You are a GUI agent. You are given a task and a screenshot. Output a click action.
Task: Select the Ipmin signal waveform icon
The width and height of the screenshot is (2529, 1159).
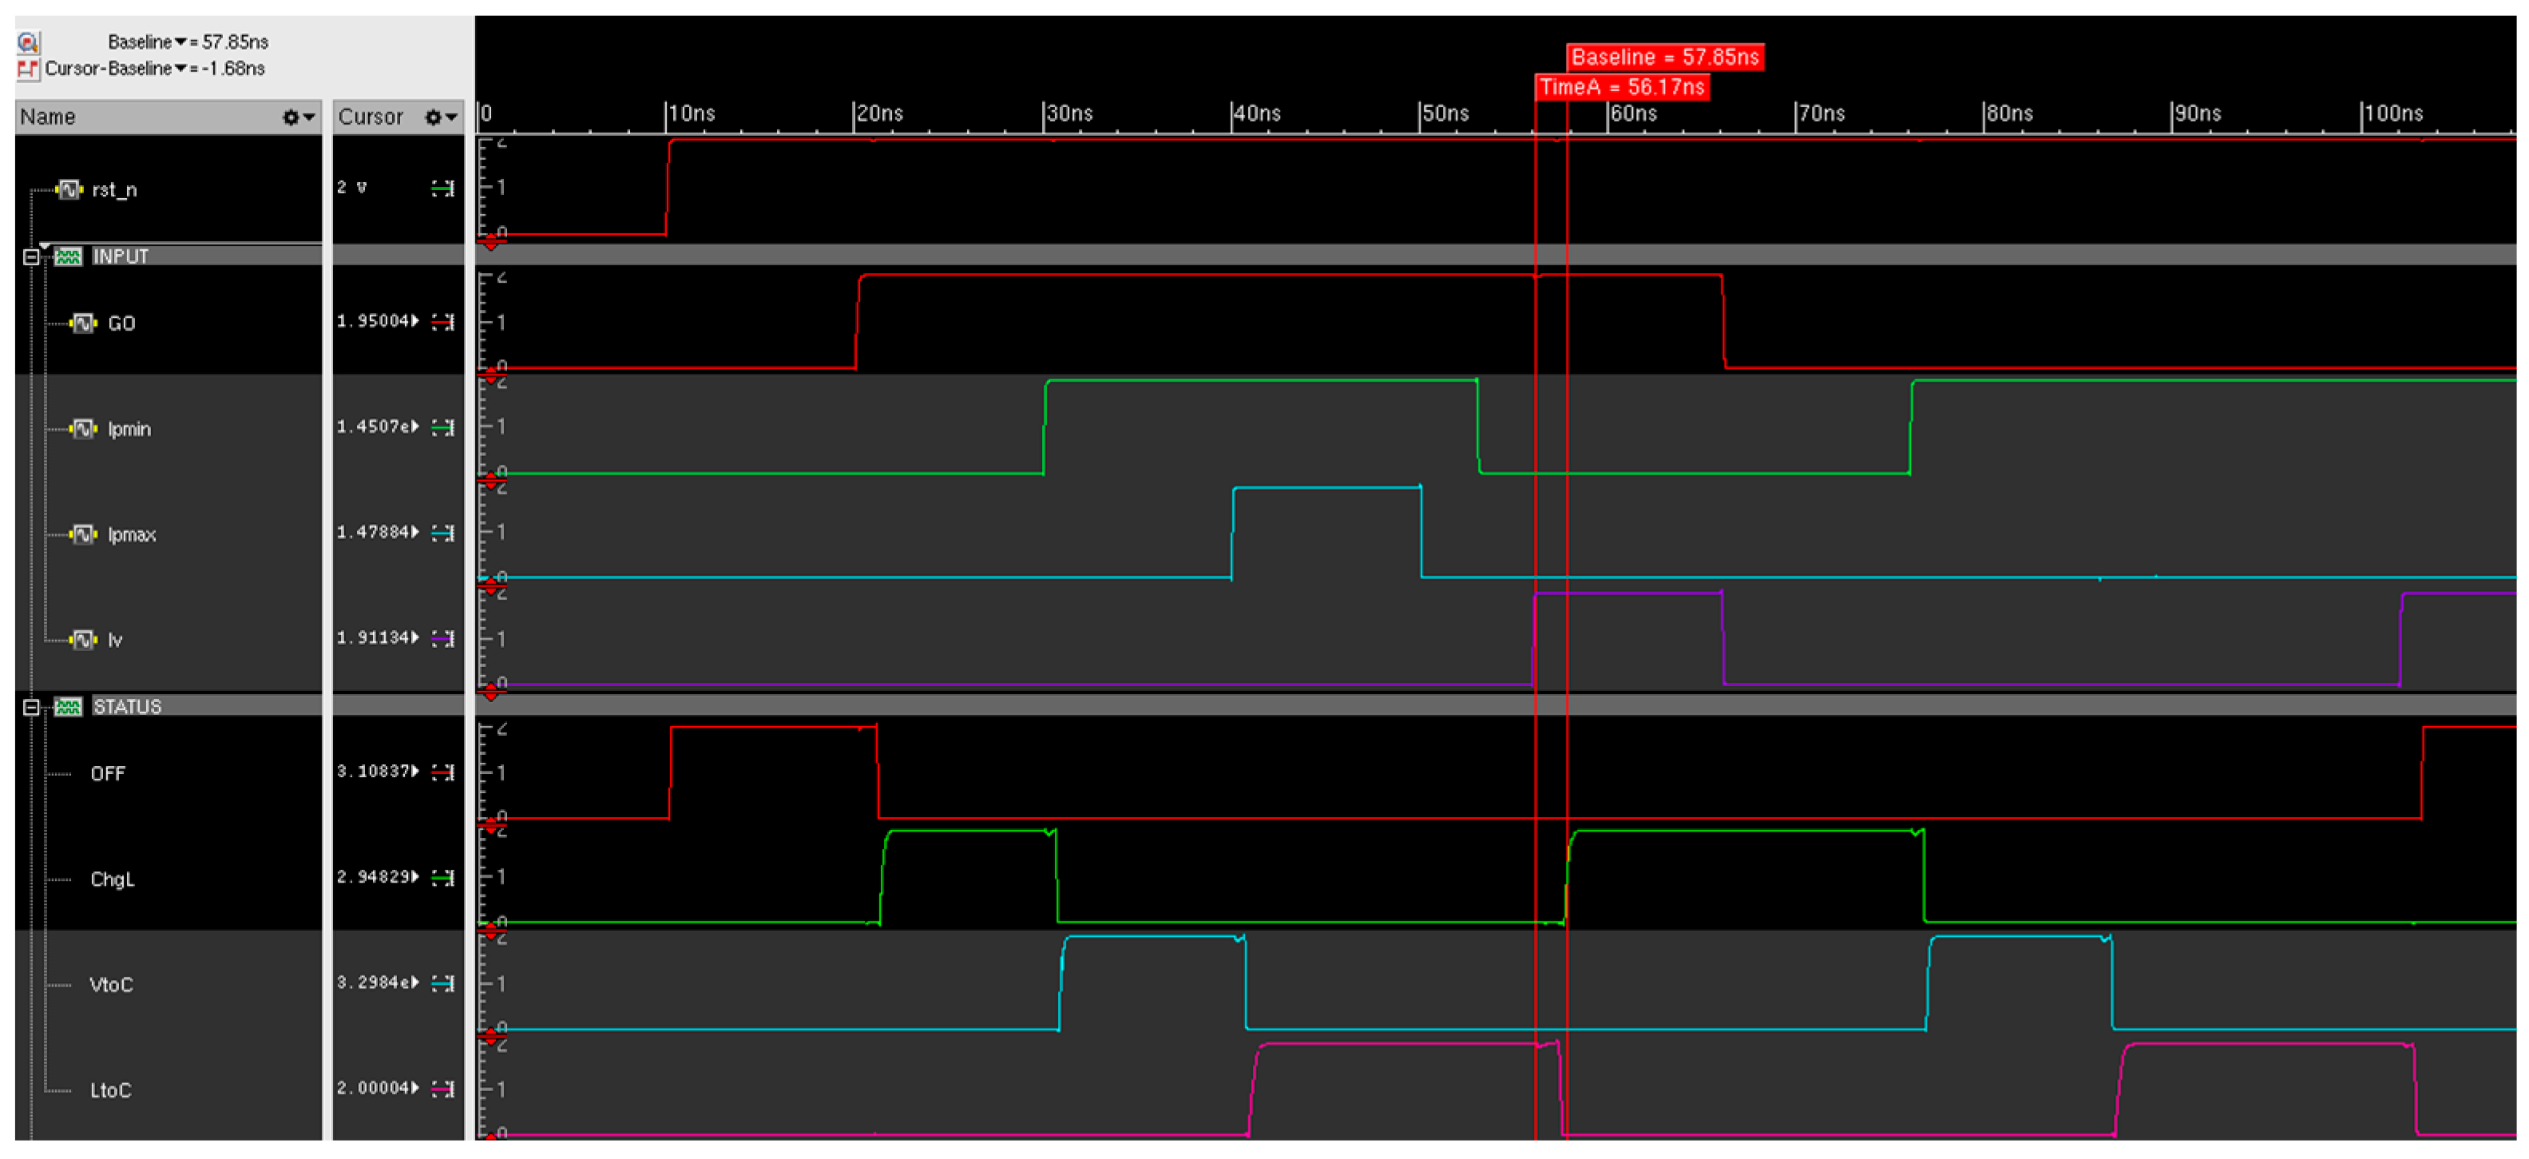click(x=85, y=428)
